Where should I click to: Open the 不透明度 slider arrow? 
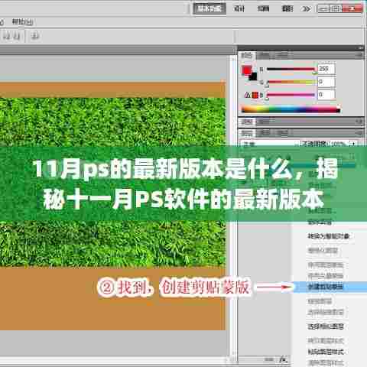tap(353, 144)
